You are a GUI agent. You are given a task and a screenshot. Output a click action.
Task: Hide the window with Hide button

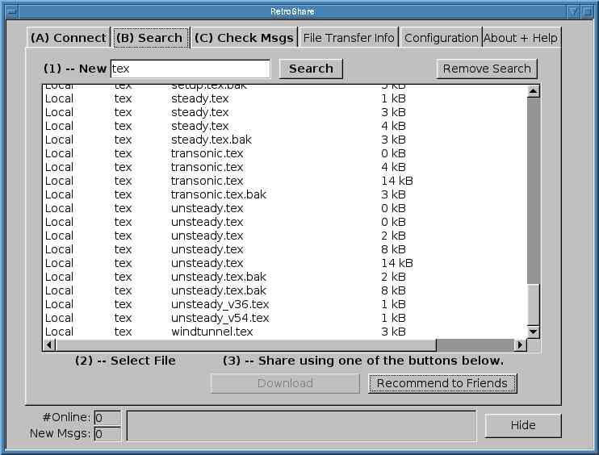tap(522, 426)
